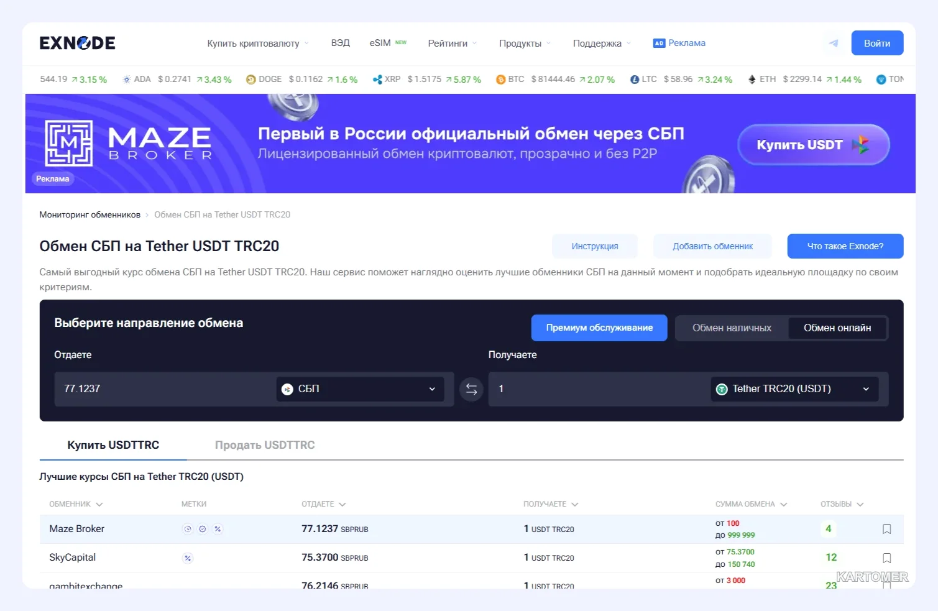
Task: Click the Купить USDT banner button
Action: pos(813,145)
